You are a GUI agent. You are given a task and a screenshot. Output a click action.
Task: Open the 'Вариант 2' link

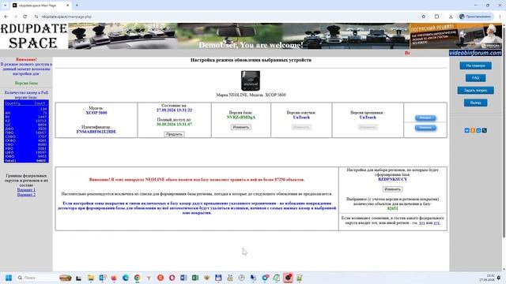[26, 195]
